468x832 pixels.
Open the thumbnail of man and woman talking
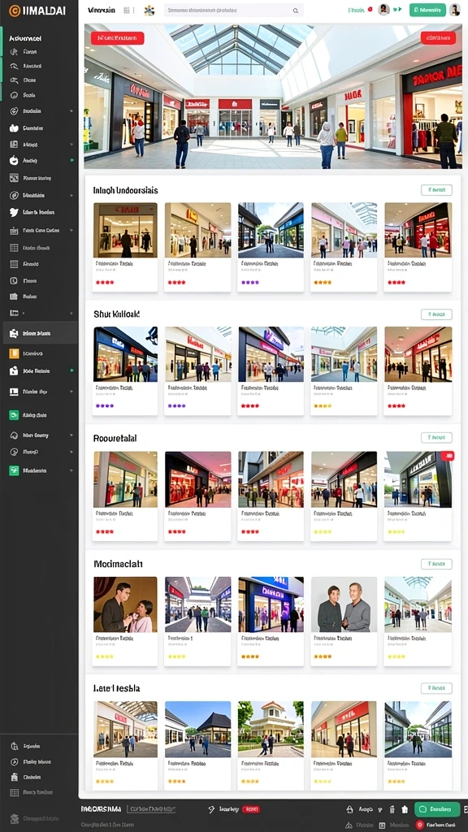tap(125, 604)
